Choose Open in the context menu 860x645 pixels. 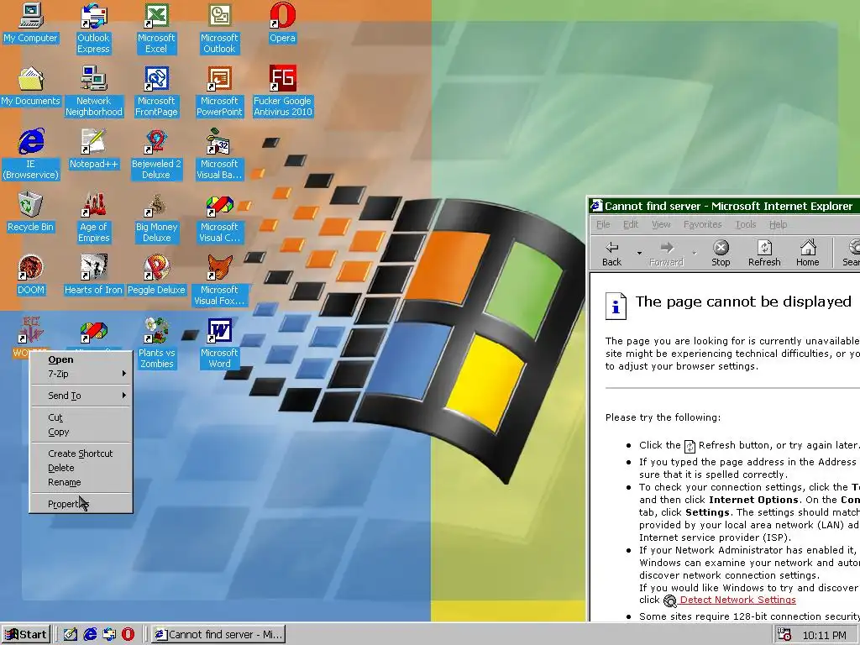(81, 359)
